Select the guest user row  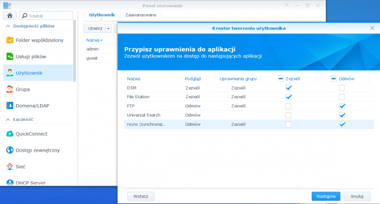tap(100, 58)
